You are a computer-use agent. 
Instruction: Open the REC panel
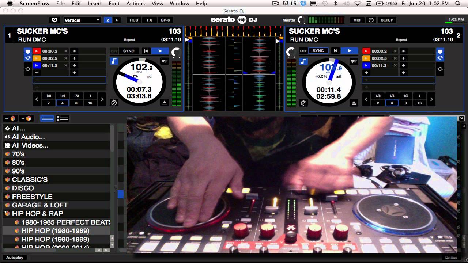coord(134,20)
